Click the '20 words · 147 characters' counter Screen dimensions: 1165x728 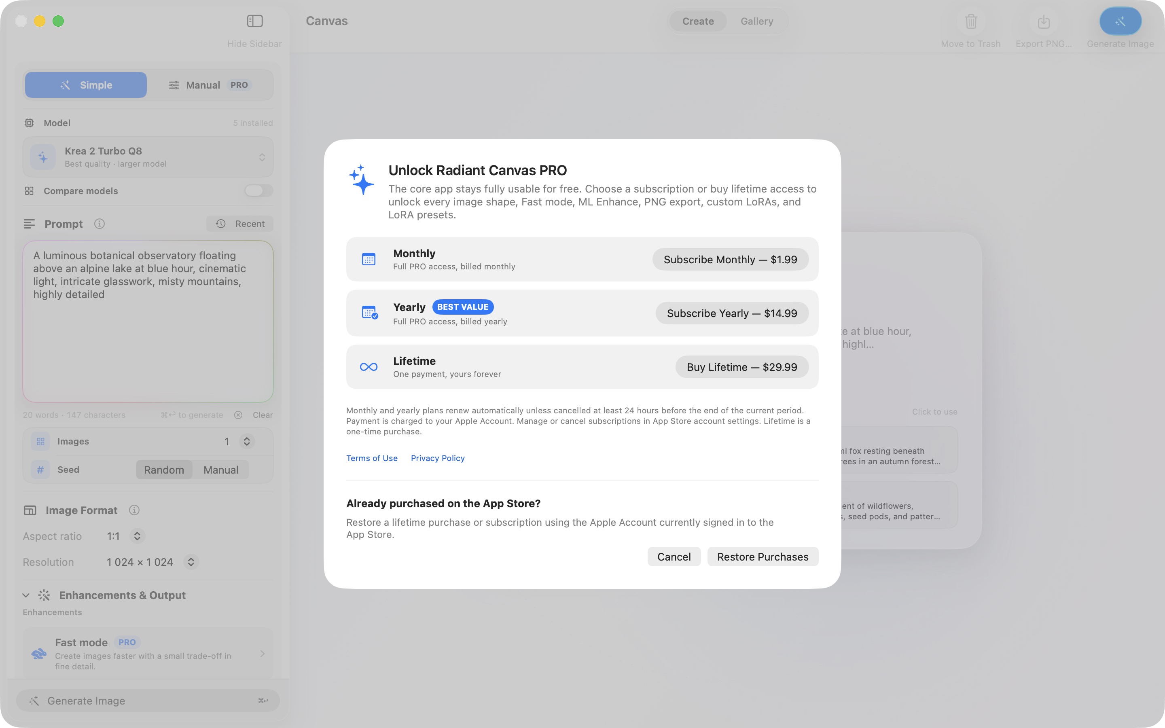pos(74,415)
